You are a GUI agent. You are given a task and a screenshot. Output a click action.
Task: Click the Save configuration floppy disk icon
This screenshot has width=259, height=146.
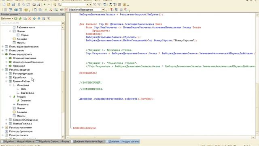tap(13, 4)
